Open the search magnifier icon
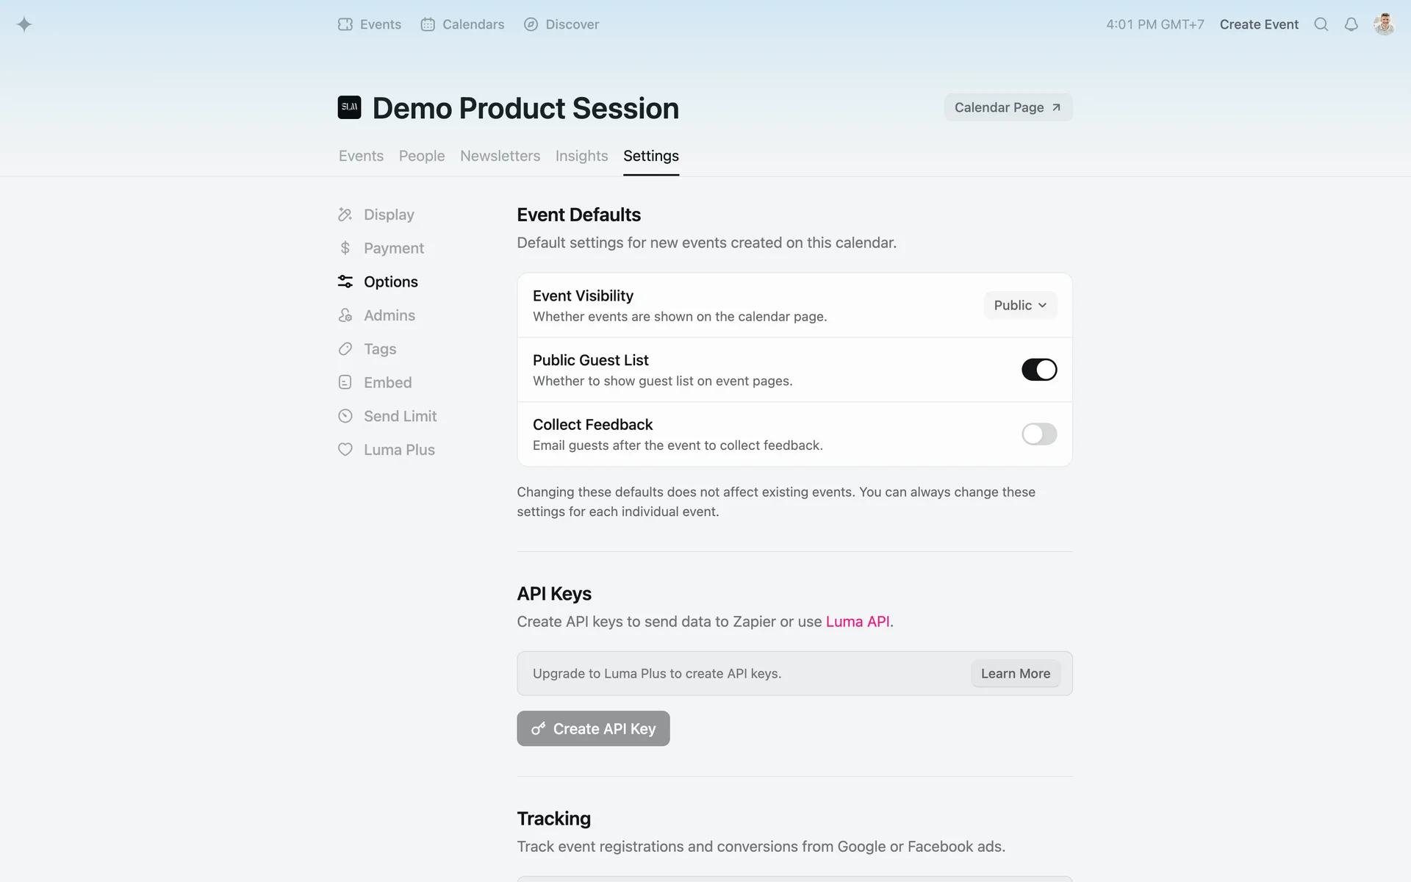This screenshot has height=882, width=1411. point(1321,24)
